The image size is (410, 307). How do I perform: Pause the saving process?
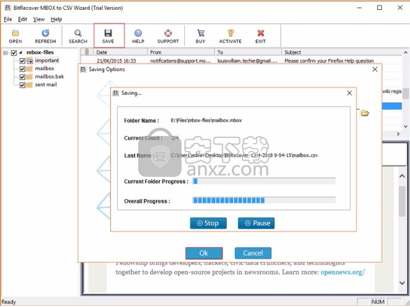point(256,223)
